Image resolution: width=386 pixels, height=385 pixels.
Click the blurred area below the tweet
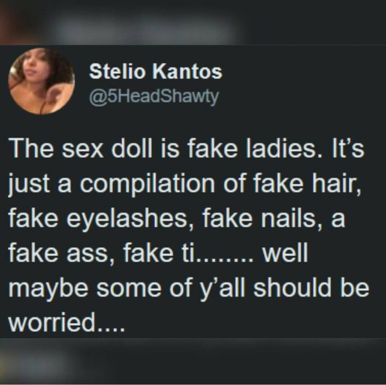coord(193,361)
